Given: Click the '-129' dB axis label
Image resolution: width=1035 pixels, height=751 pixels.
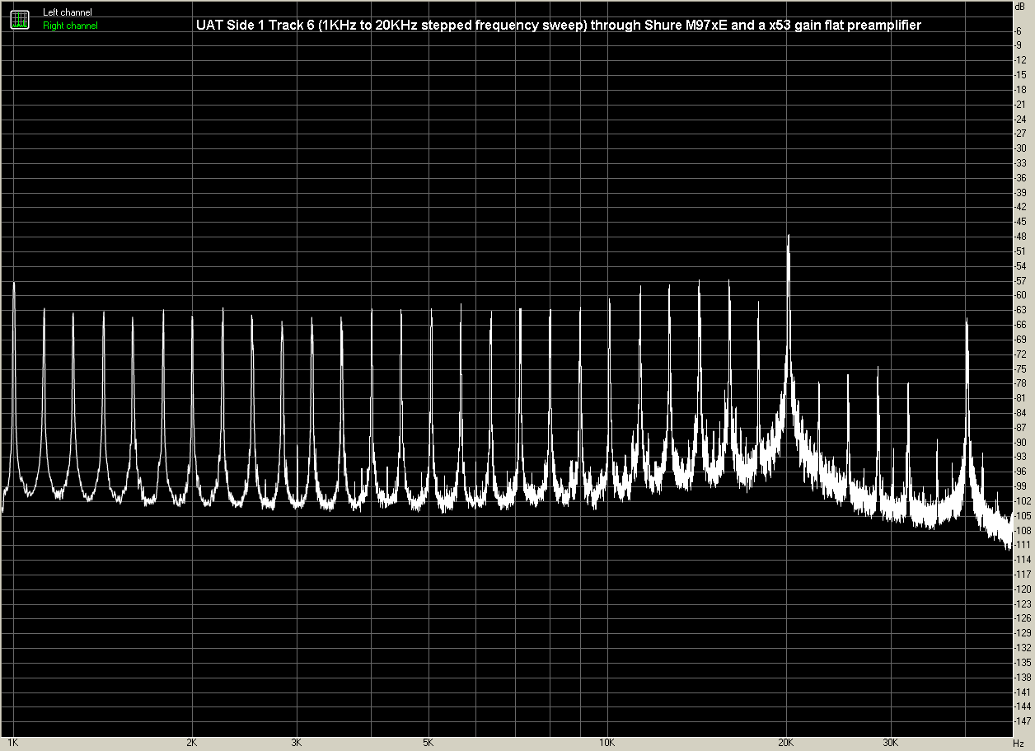Looking at the screenshot, I should pos(1023,633).
